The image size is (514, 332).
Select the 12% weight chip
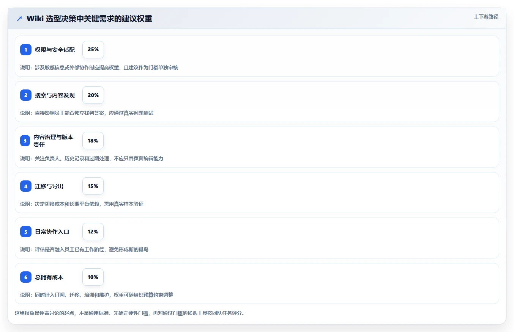(x=93, y=232)
